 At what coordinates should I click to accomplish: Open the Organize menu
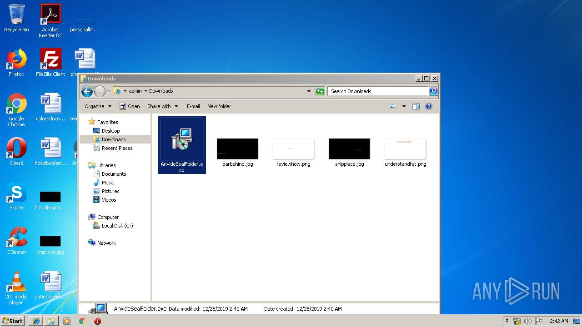98,106
